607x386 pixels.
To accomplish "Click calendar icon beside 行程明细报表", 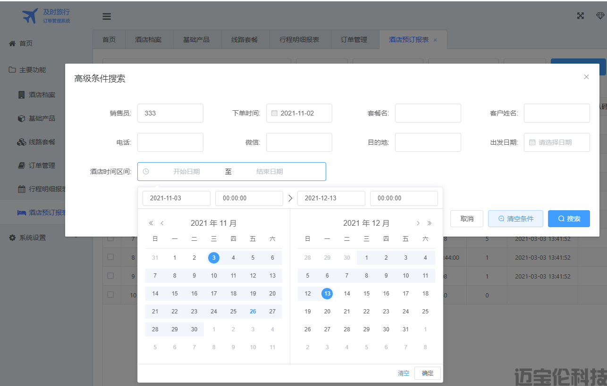I will click(x=22, y=189).
